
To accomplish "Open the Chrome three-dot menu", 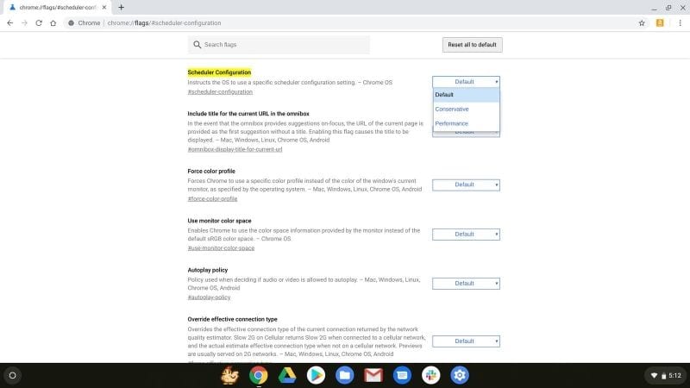I will pyautogui.click(x=677, y=23).
